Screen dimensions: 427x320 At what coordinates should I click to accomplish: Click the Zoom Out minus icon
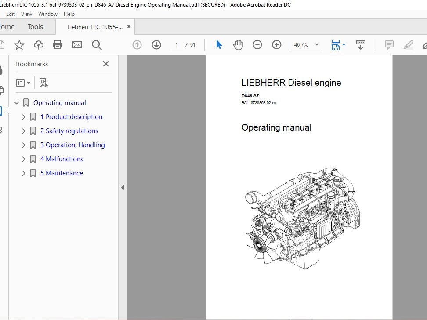point(257,44)
